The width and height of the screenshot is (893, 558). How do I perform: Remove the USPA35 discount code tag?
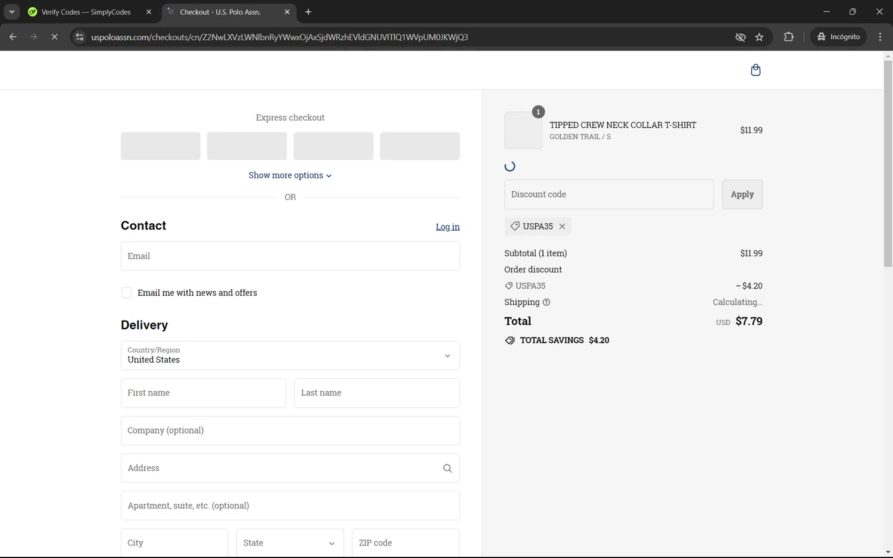tap(562, 227)
